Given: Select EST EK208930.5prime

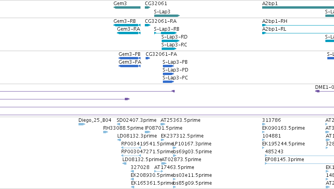Looking at the screenshot, I should coord(132,179).
